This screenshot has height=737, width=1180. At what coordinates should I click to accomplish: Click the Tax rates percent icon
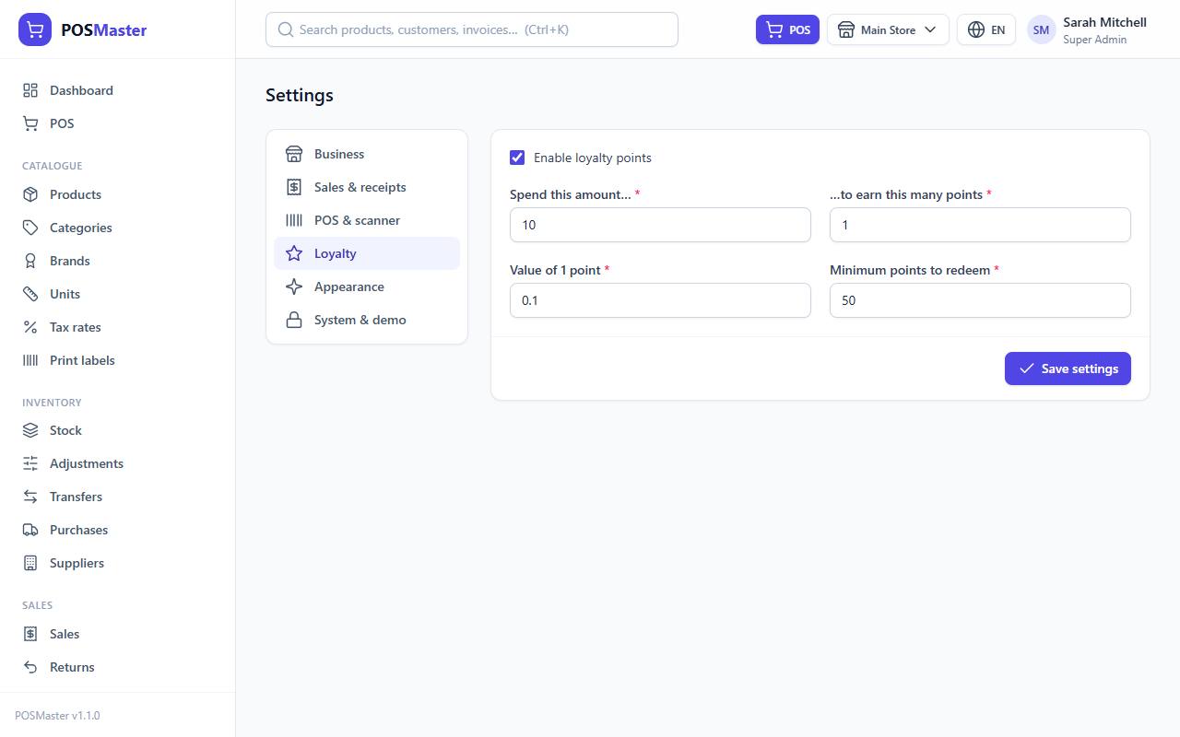click(30, 327)
